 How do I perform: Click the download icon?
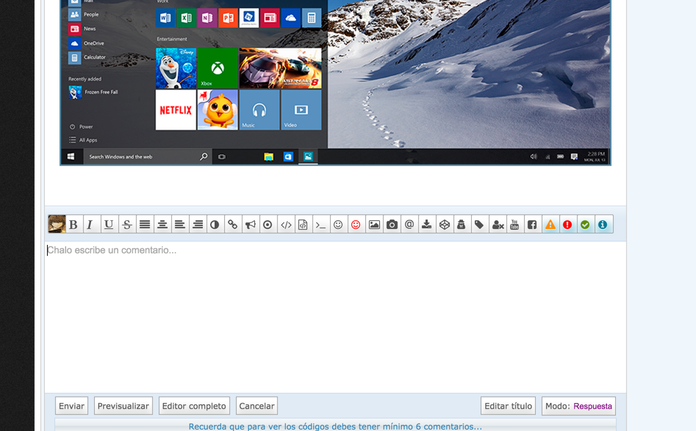pos(427,224)
